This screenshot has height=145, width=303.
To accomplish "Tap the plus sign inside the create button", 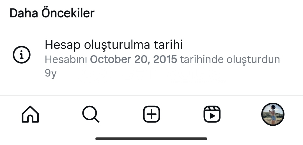I will (151, 114).
